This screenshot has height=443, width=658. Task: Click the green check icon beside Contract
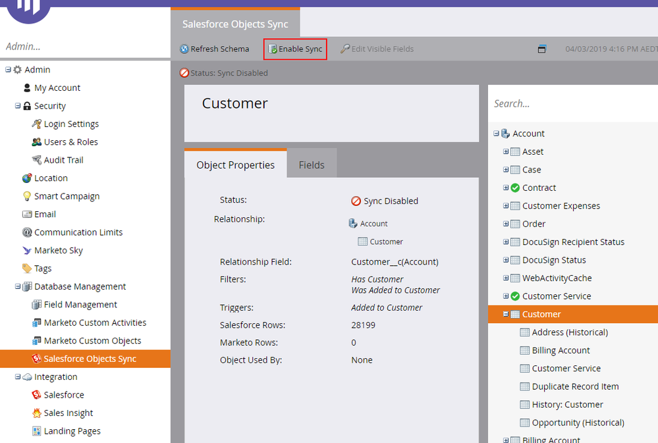[515, 188]
